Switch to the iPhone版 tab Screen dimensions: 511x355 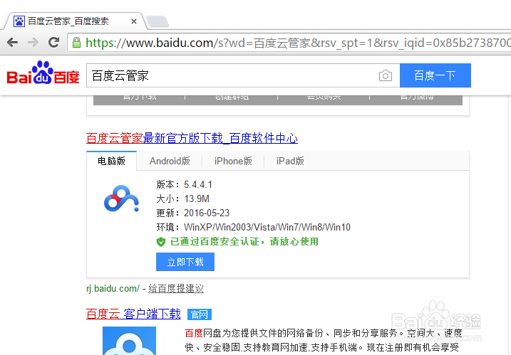tap(233, 161)
